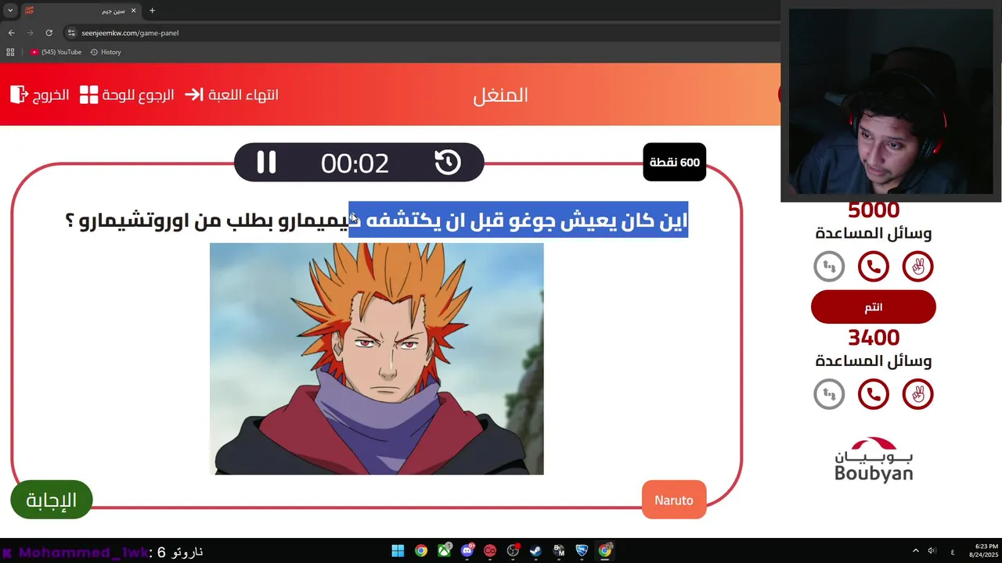This screenshot has width=1002, height=563.
Task: Open a new browser tab
Action: 152,11
